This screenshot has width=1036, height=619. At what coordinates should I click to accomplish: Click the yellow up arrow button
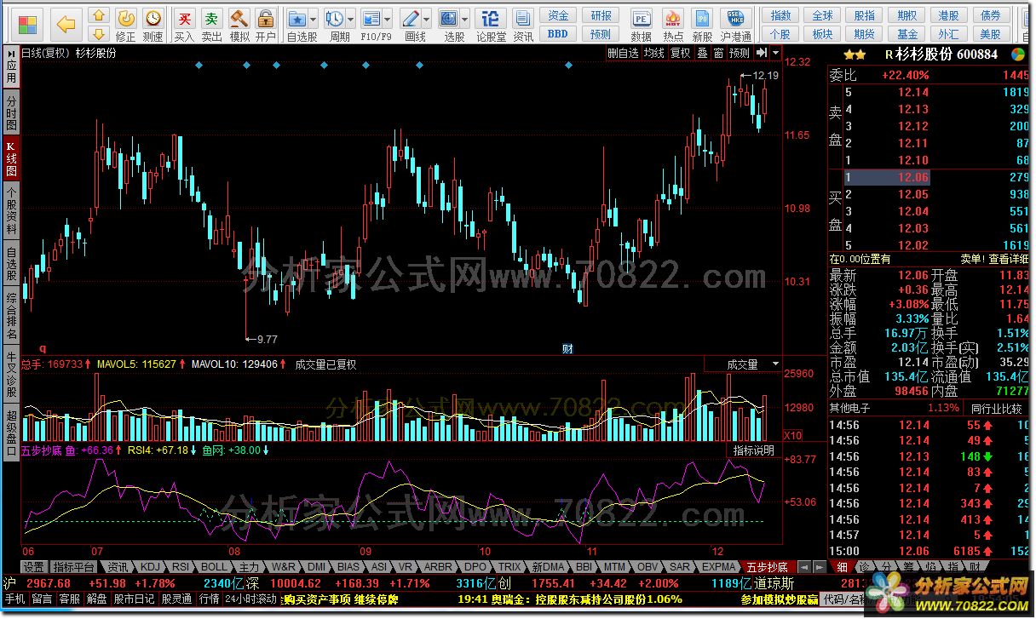99,14
